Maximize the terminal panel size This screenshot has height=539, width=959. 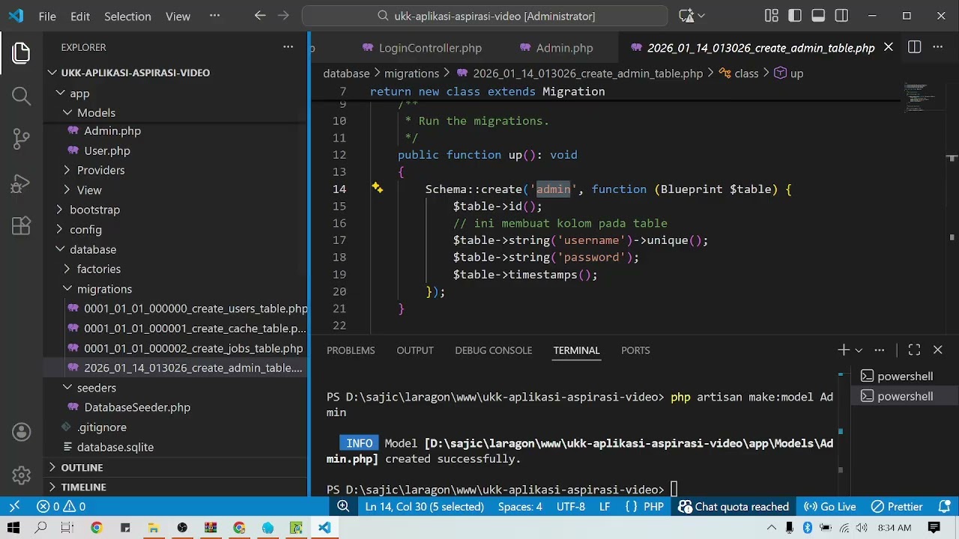click(914, 350)
